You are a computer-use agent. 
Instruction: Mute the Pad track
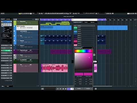(17, 36)
